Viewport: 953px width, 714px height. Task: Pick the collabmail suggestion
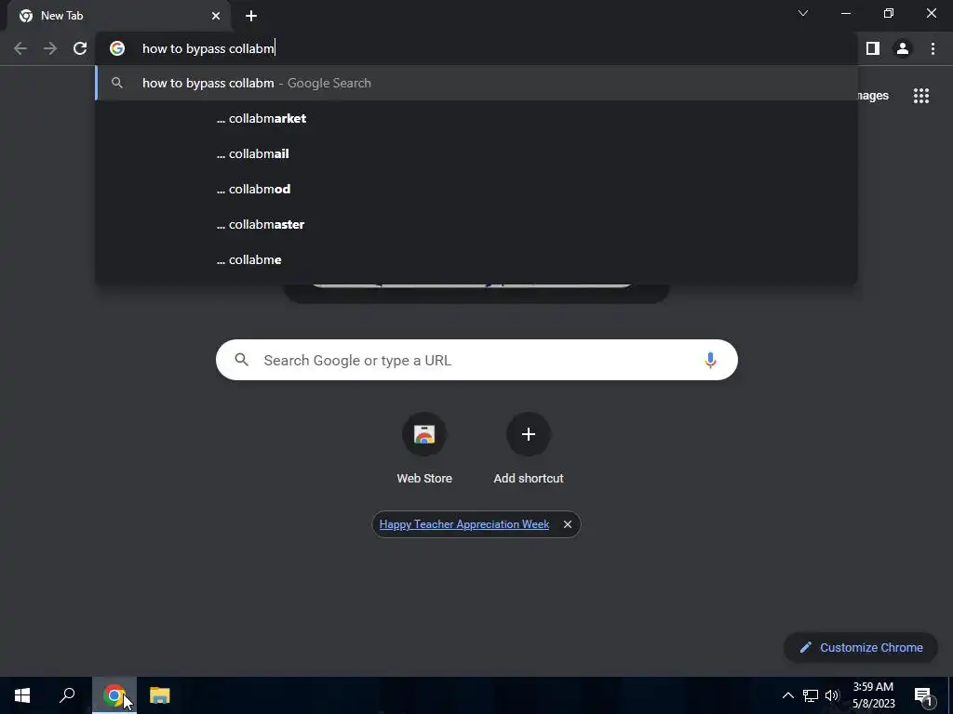(x=476, y=153)
